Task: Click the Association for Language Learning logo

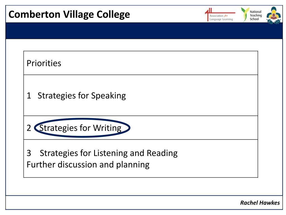Action: (220, 15)
